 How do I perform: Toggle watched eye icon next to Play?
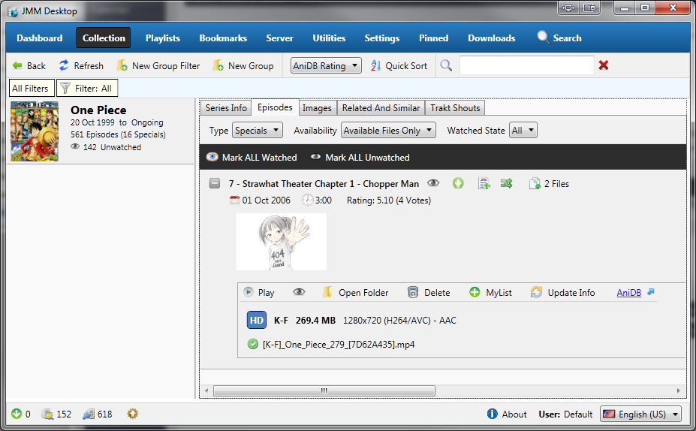299,293
